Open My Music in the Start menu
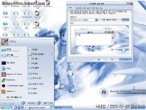Screen dimensions: 146x110 coord(33,63)
